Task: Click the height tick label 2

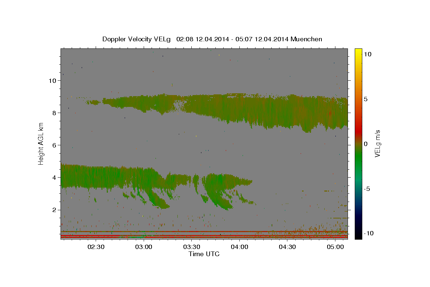Action: coord(54,210)
